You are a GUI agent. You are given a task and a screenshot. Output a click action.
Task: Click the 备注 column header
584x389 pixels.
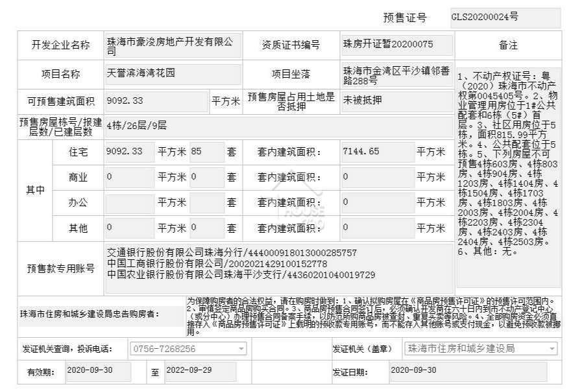coord(508,45)
